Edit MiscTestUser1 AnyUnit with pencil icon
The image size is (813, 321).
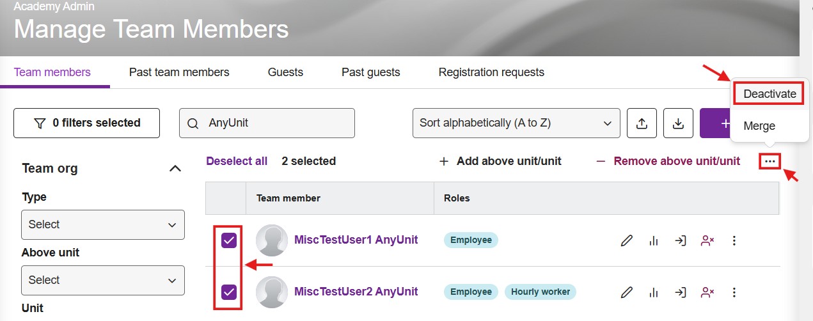pyautogui.click(x=627, y=240)
